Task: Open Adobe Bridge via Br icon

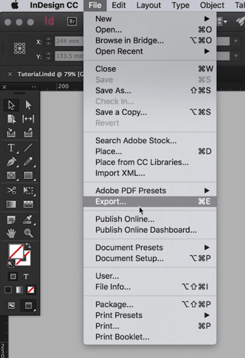Action: pos(72,21)
